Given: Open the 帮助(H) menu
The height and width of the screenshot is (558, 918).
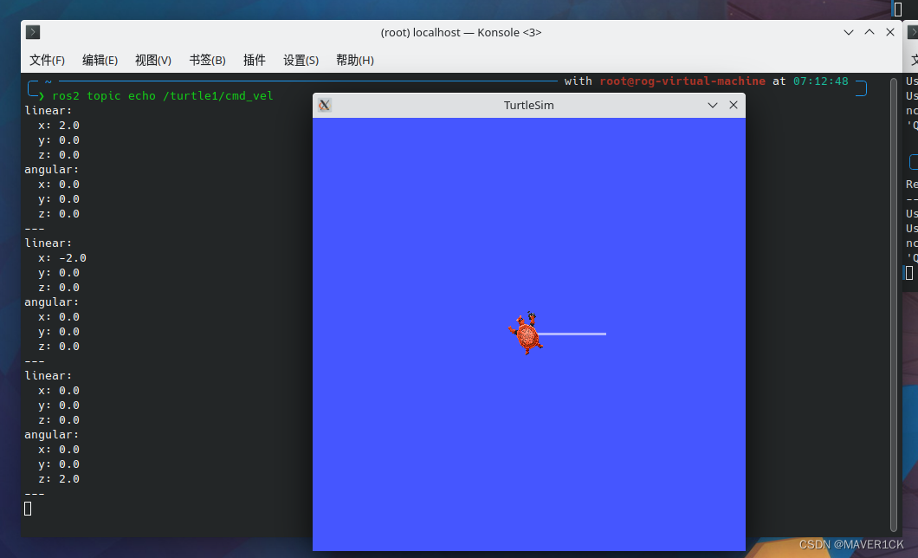Looking at the screenshot, I should point(355,61).
